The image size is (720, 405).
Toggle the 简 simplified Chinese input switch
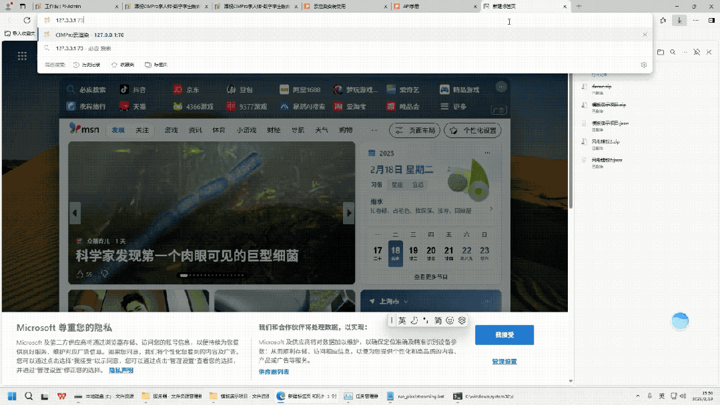(438, 320)
